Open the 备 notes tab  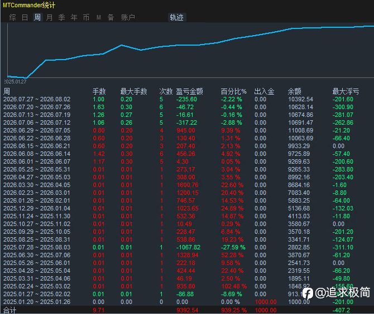tap(111, 17)
